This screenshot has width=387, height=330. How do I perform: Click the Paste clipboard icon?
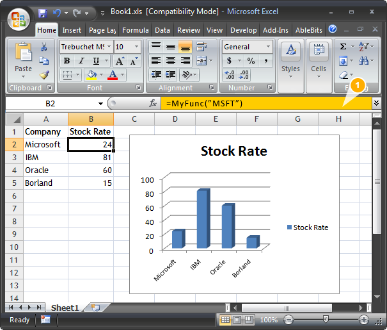(x=23, y=52)
